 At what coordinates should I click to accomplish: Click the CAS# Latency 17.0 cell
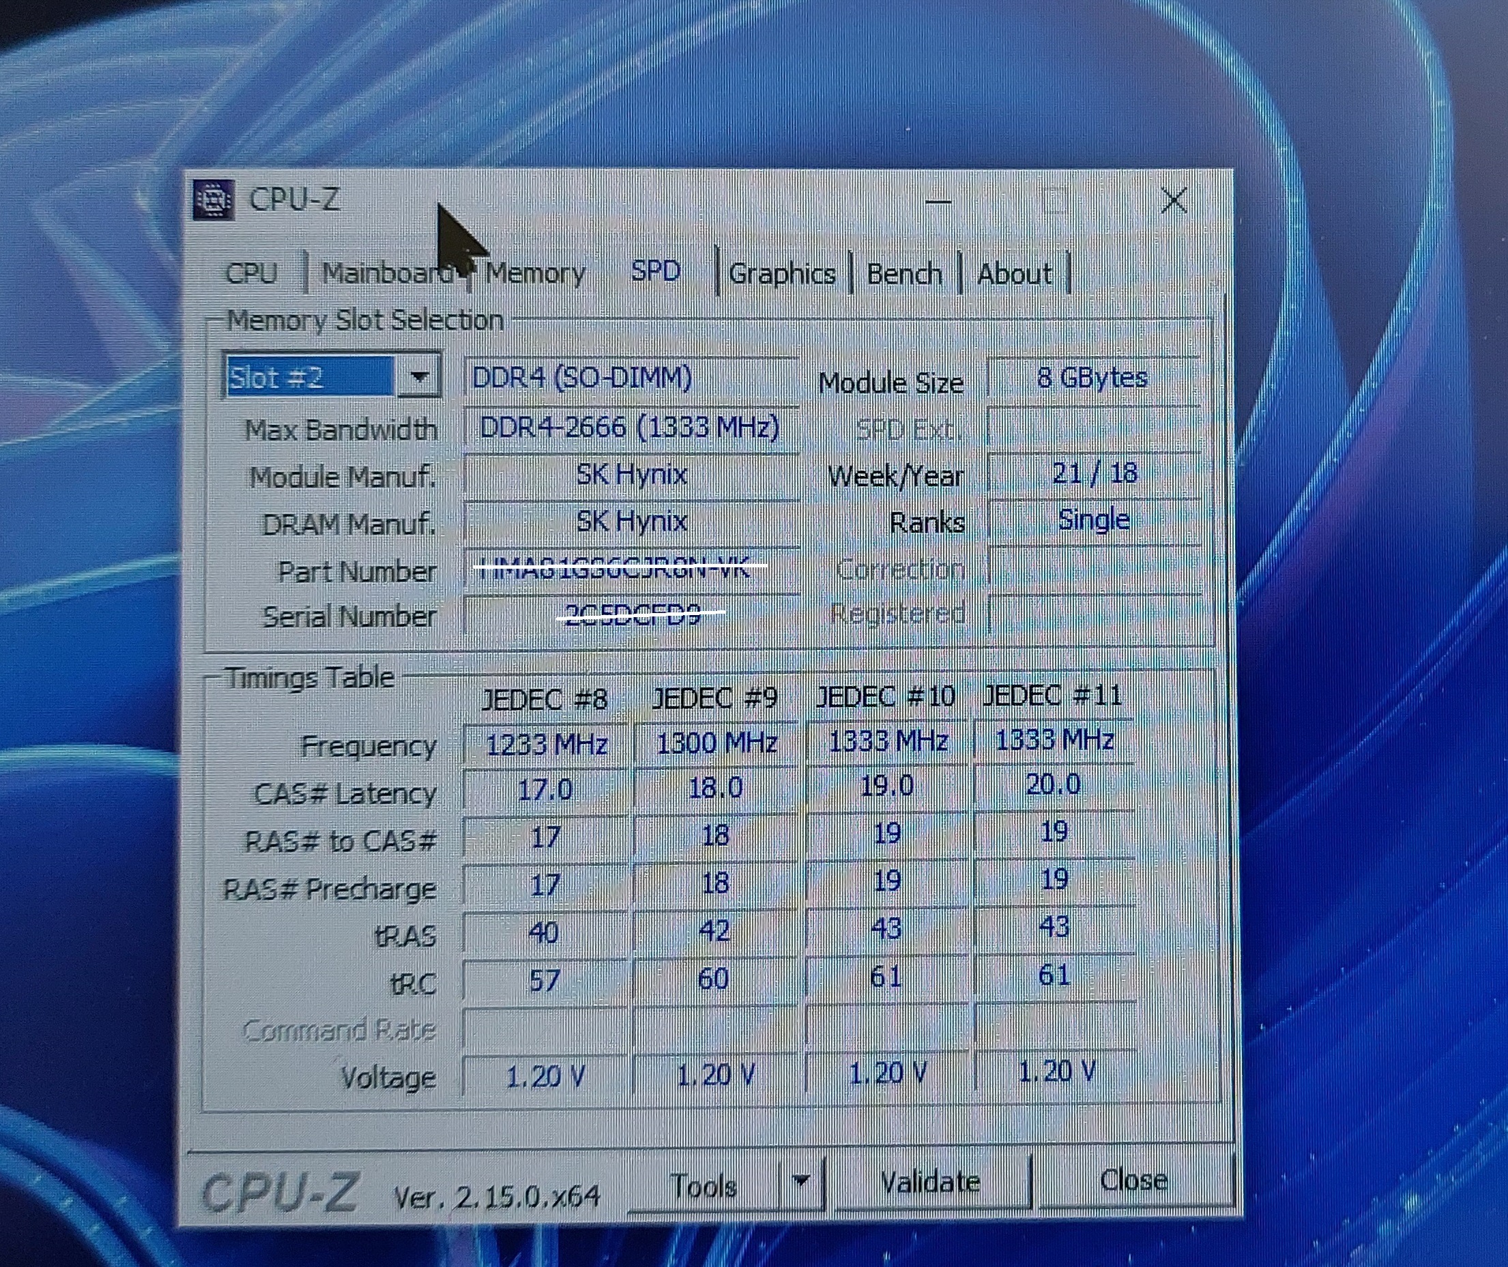[545, 790]
